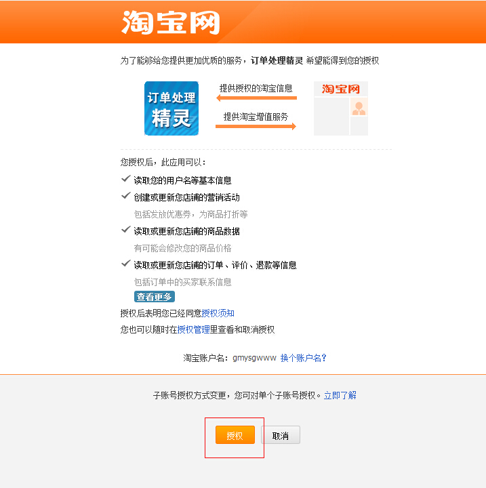Screen dimensions: 486x488
Task: Click checkmark beside 读取您的用户名等基本信息
Action: [x=126, y=179]
